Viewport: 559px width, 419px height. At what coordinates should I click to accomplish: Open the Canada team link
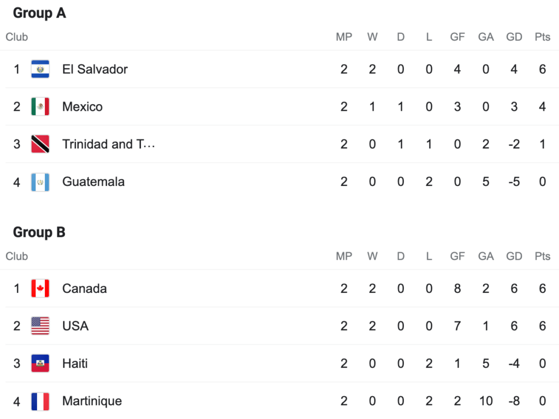coord(85,289)
